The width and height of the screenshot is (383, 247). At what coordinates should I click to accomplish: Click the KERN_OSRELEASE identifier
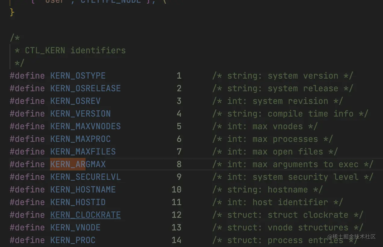click(86, 88)
